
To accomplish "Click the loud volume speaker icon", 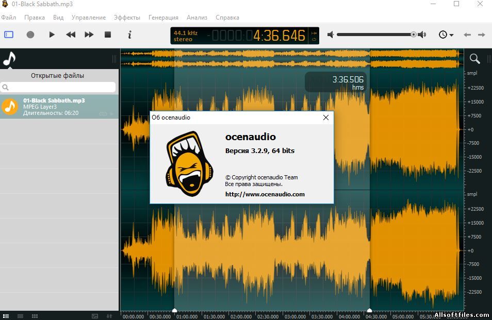I will pos(422,35).
